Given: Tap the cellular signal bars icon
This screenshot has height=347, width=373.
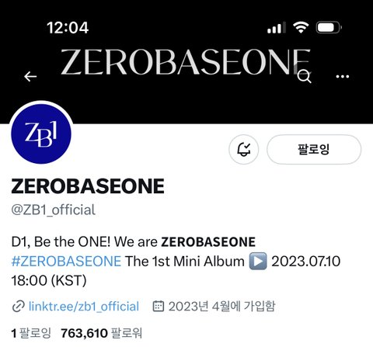Looking at the screenshot, I should pyautogui.click(x=277, y=27).
